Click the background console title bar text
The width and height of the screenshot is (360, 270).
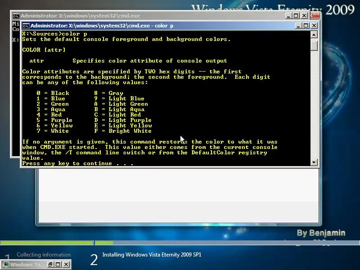[81, 16]
